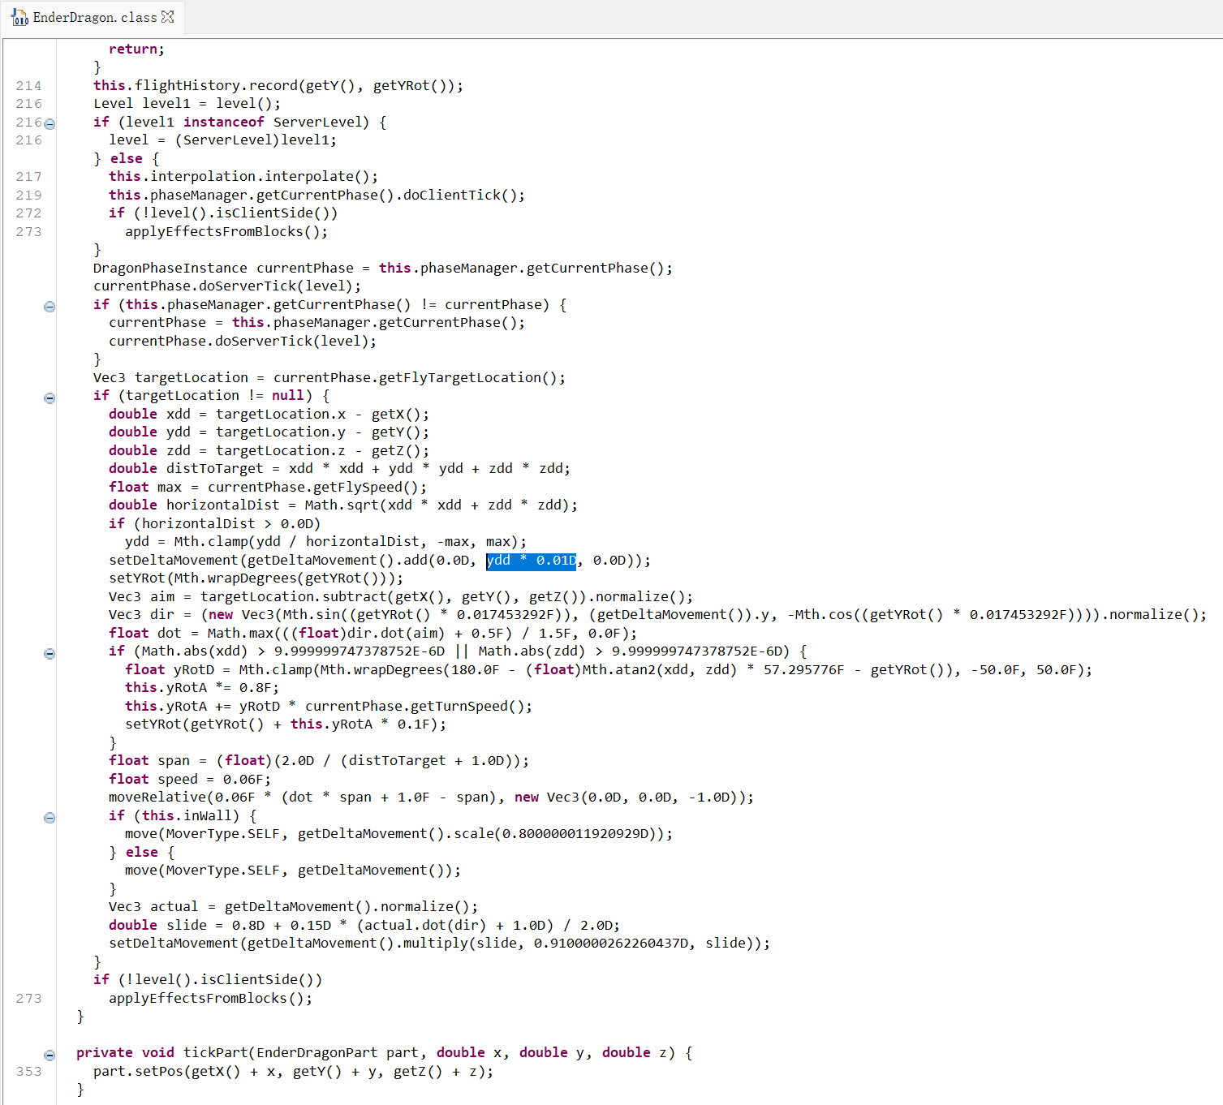The height and width of the screenshot is (1105, 1223).
Task: Fold the 'Math.abs(xdd)' if block
Action: (x=50, y=654)
